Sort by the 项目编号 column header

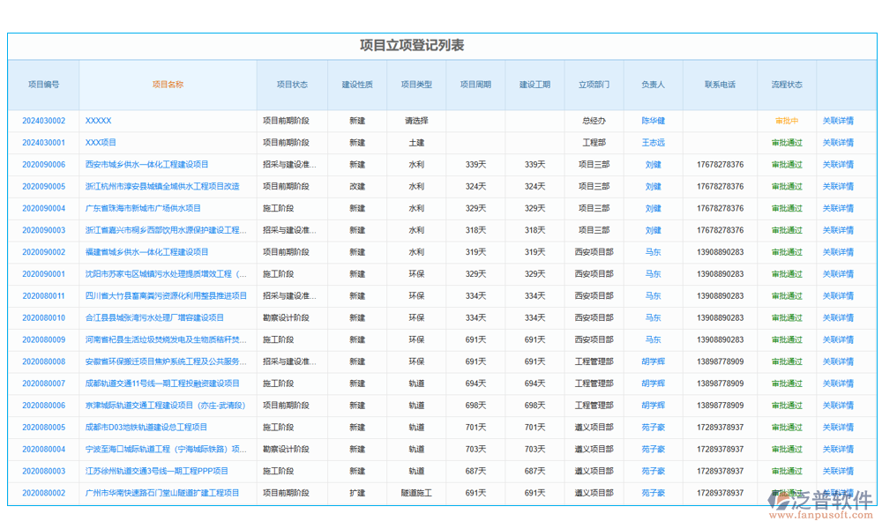click(42, 84)
